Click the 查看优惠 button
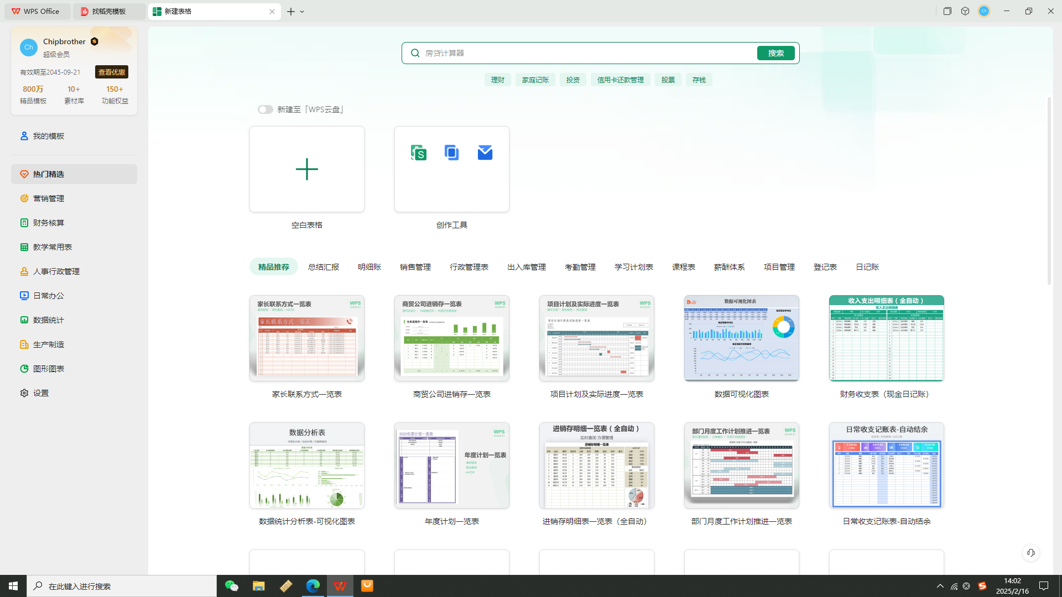This screenshot has width=1062, height=597. pyautogui.click(x=112, y=72)
